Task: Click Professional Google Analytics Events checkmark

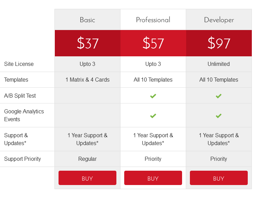Action: pyautogui.click(x=153, y=116)
